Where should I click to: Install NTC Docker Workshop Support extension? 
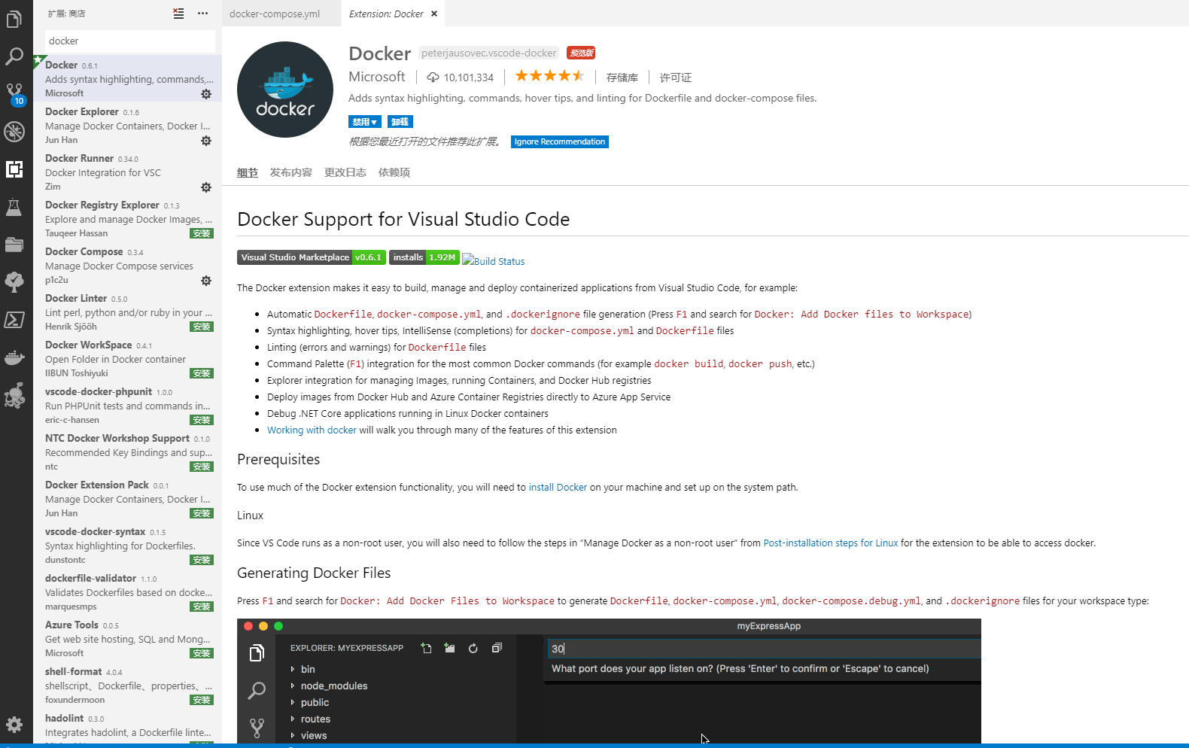click(202, 467)
